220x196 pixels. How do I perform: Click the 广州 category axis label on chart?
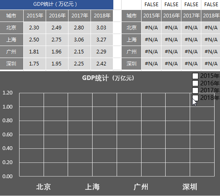(141, 187)
